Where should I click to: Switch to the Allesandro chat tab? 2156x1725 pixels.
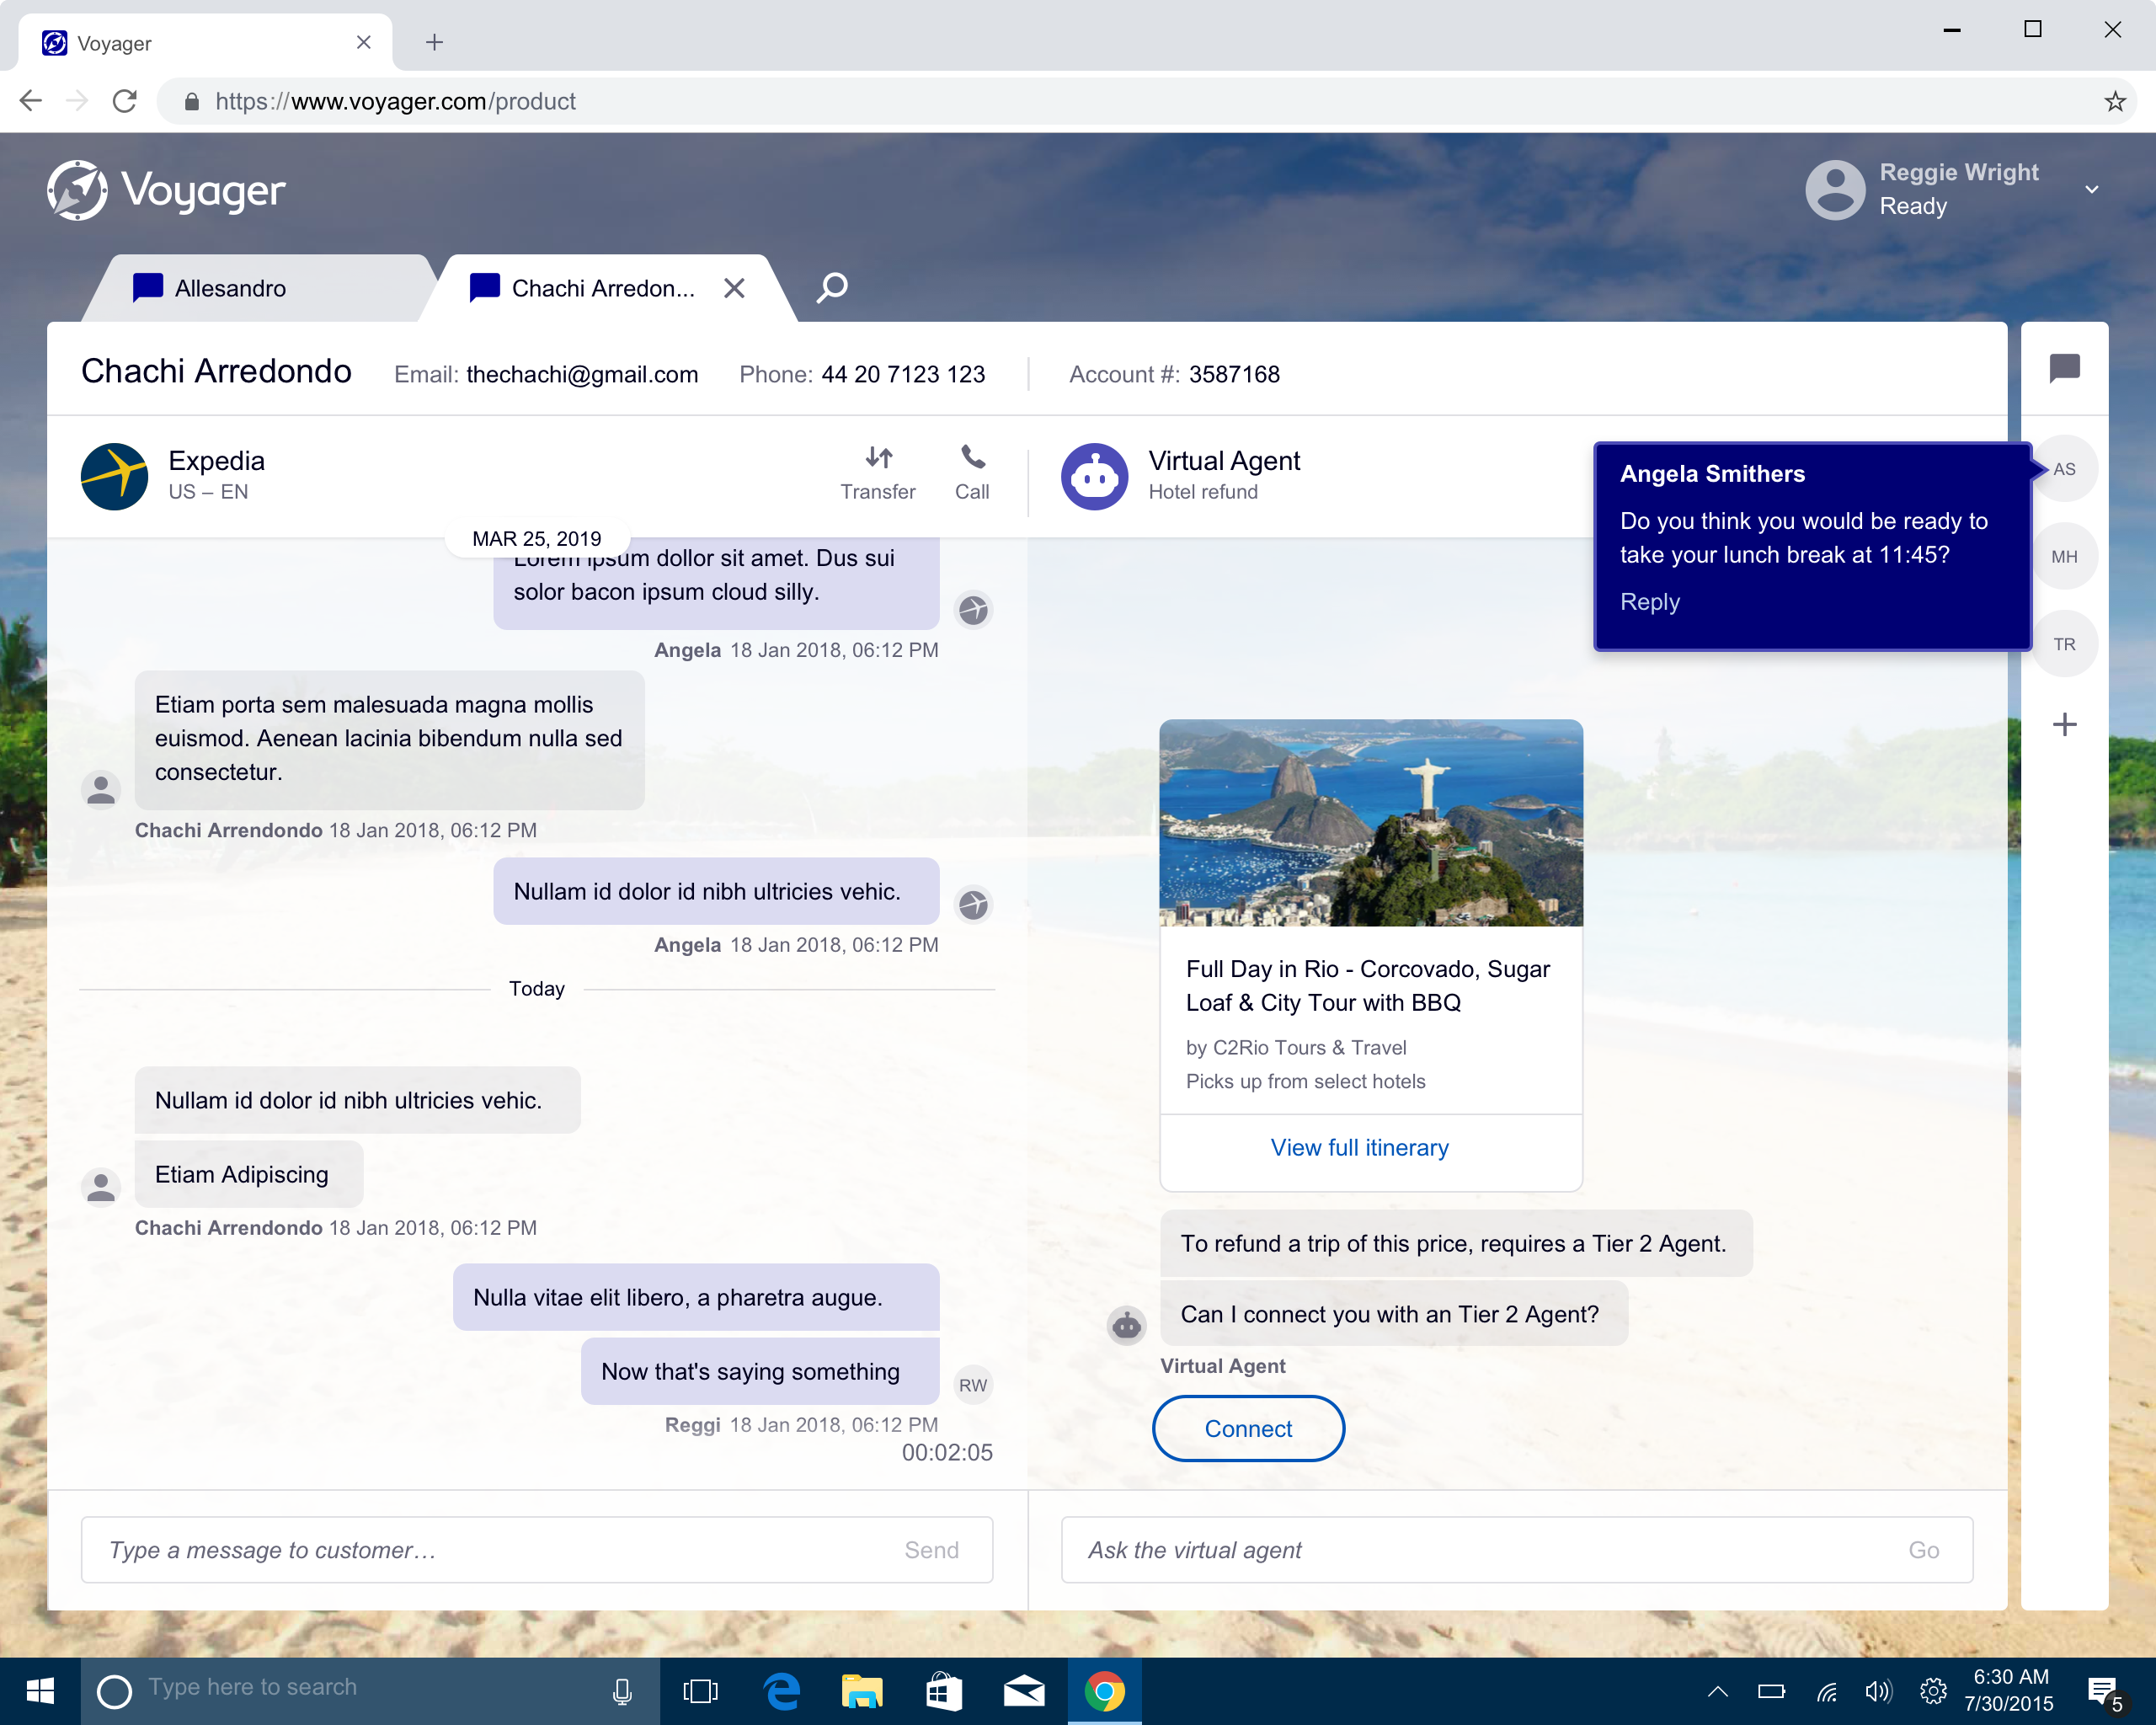(x=259, y=288)
